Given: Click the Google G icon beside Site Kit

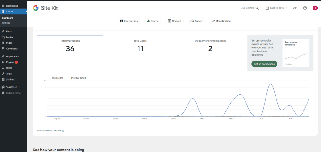Looking at the screenshot, I should [x=3, y=12].
